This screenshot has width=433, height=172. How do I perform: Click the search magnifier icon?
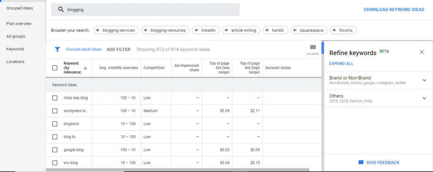point(61,10)
